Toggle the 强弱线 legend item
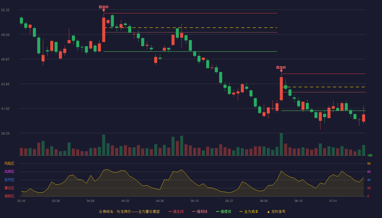Image resolution: width=382 pixels, height=218 pixels. 200,211
